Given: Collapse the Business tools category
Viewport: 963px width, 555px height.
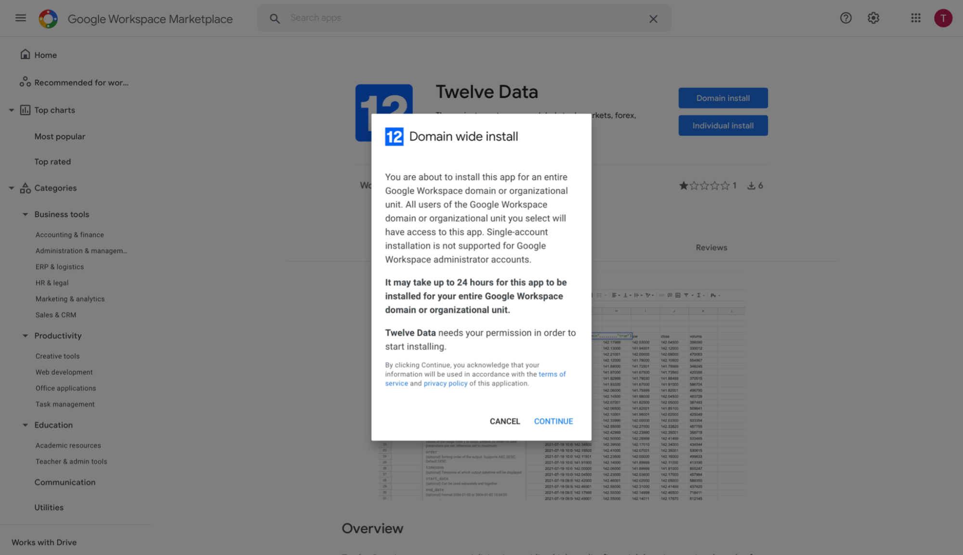Looking at the screenshot, I should pyautogui.click(x=25, y=214).
